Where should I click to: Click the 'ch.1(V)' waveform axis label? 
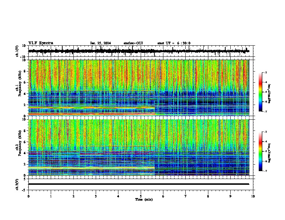pos(17,51)
